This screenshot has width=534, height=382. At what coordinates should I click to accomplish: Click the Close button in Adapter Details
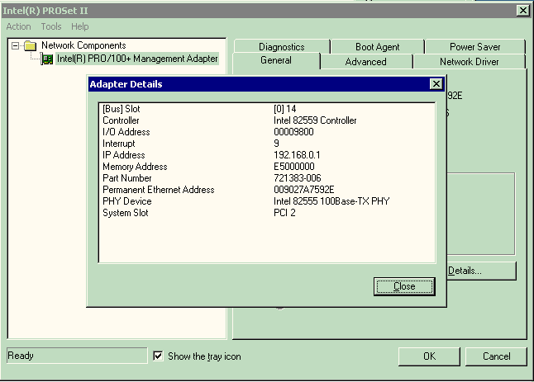[x=404, y=286]
